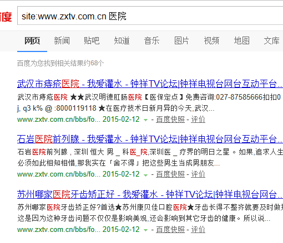Expand dropdown arrow of 石岩医院前列腺 result
283x243 pixels.
[146, 175]
